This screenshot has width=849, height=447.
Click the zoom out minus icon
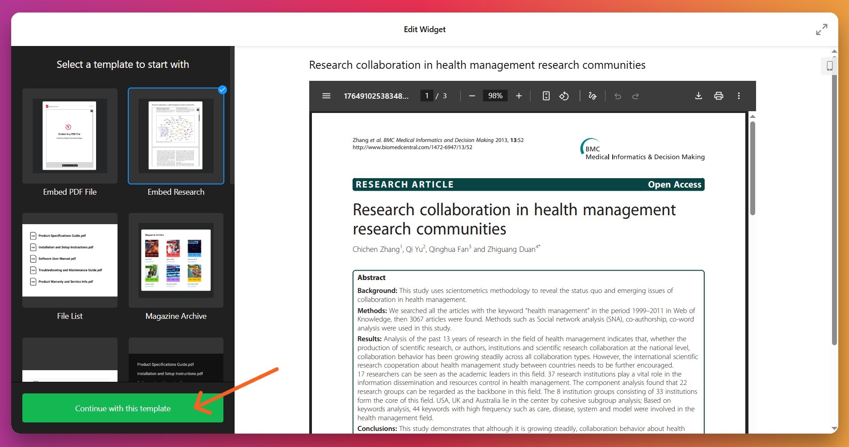[472, 96]
